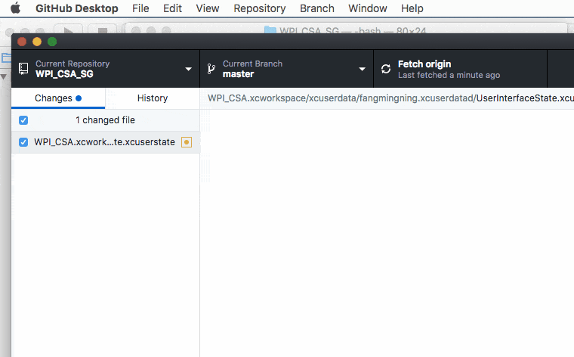Open the Repository menu
574x357 pixels.
260,8
